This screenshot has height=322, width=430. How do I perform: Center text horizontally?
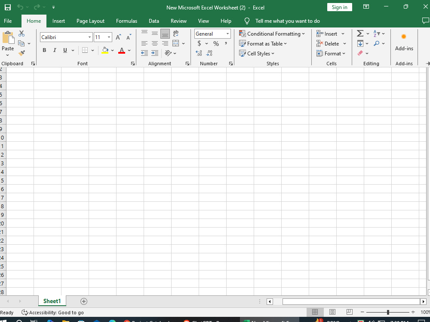click(x=155, y=43)
